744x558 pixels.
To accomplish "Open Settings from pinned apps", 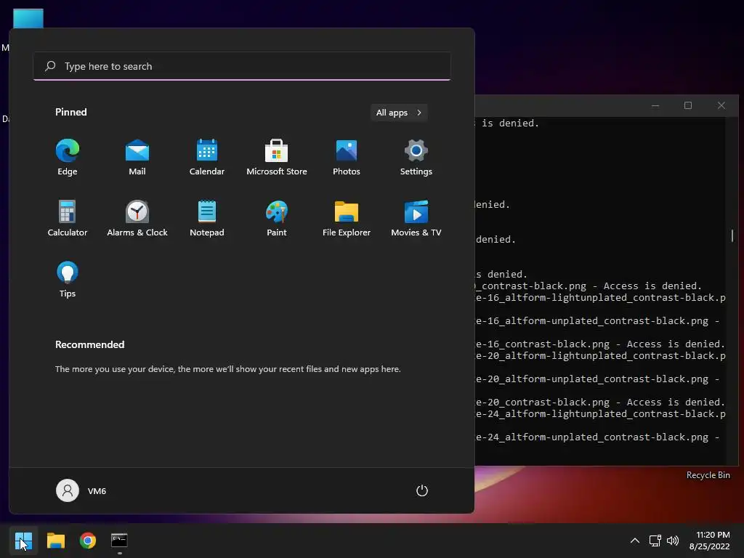I will (416, 157).
